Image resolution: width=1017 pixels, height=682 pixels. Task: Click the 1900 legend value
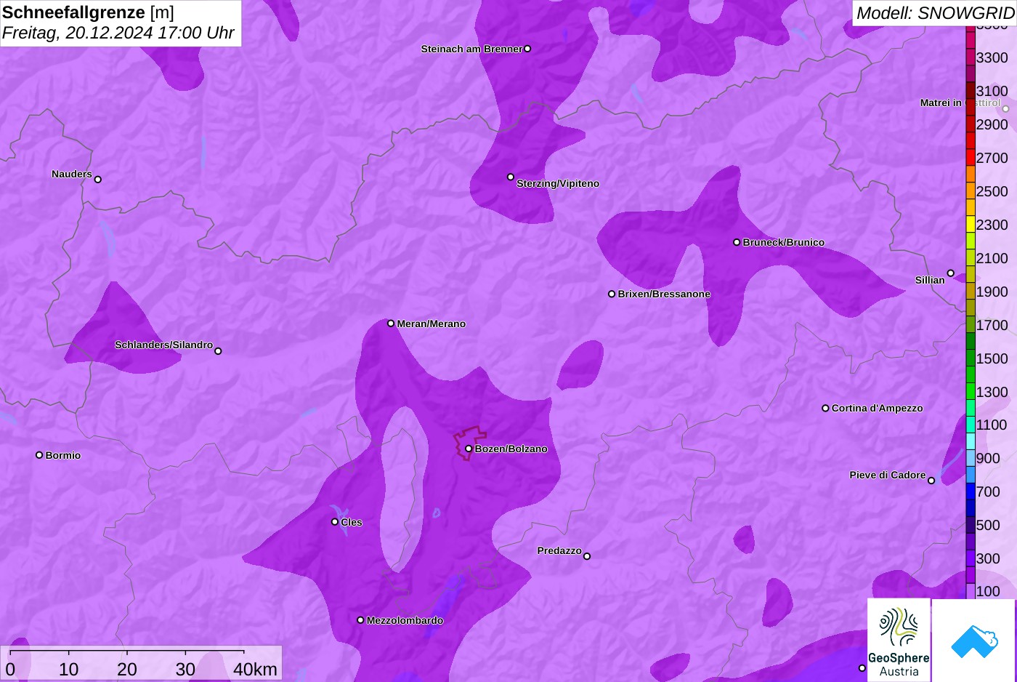pyautogui.click(x=992, y=292)
